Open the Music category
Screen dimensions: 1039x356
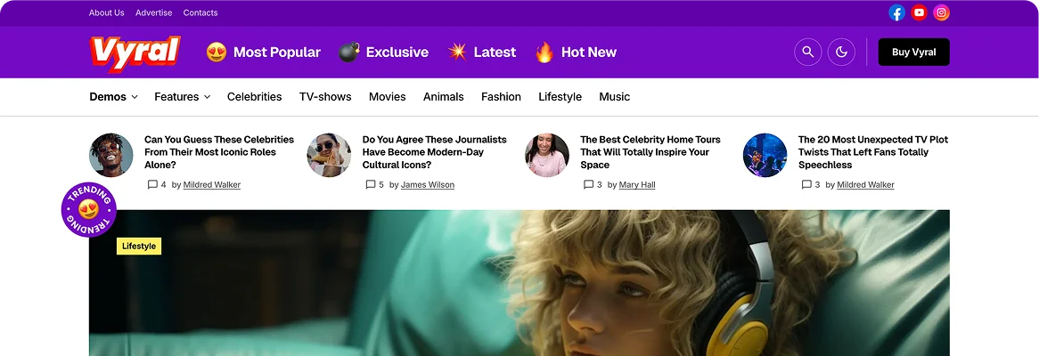pos(614,97)
